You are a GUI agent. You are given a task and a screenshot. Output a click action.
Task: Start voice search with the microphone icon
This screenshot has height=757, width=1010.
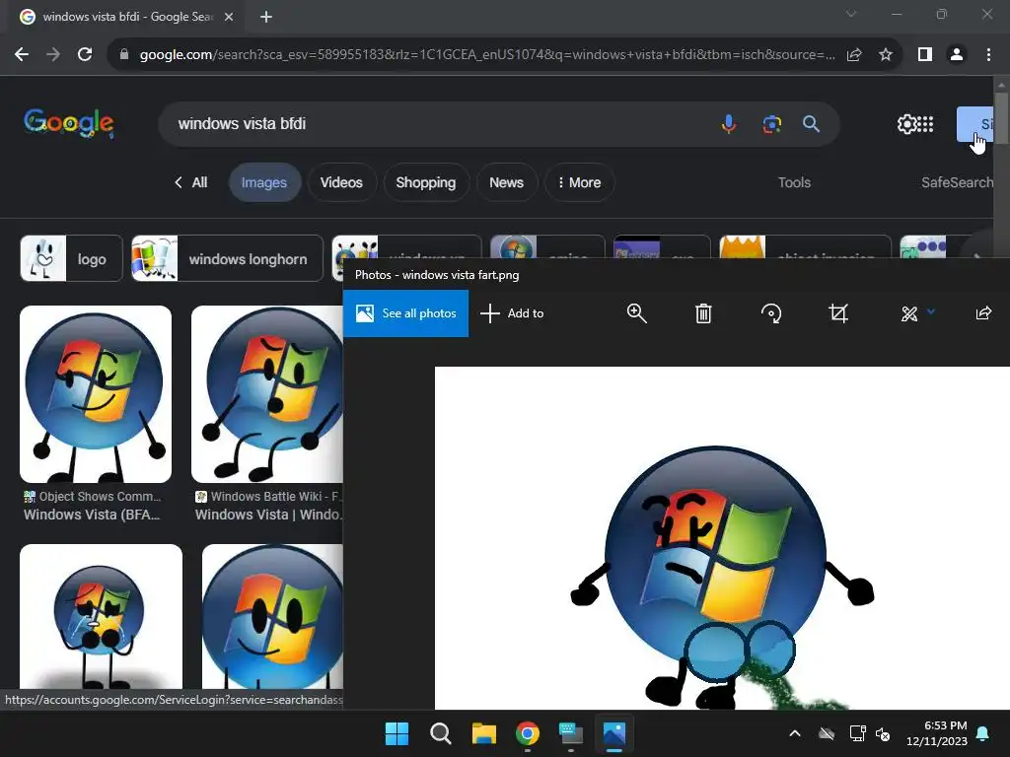click(729, 123)
